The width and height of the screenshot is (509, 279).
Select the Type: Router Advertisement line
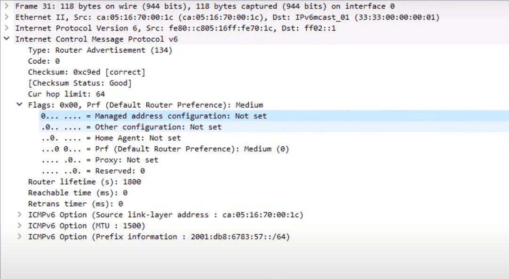(x=100, y=50)
